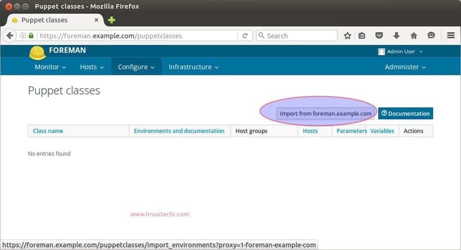Go to the Firefox home icon
This screenshot has height=250, width=461.
[x=414, y=36]
